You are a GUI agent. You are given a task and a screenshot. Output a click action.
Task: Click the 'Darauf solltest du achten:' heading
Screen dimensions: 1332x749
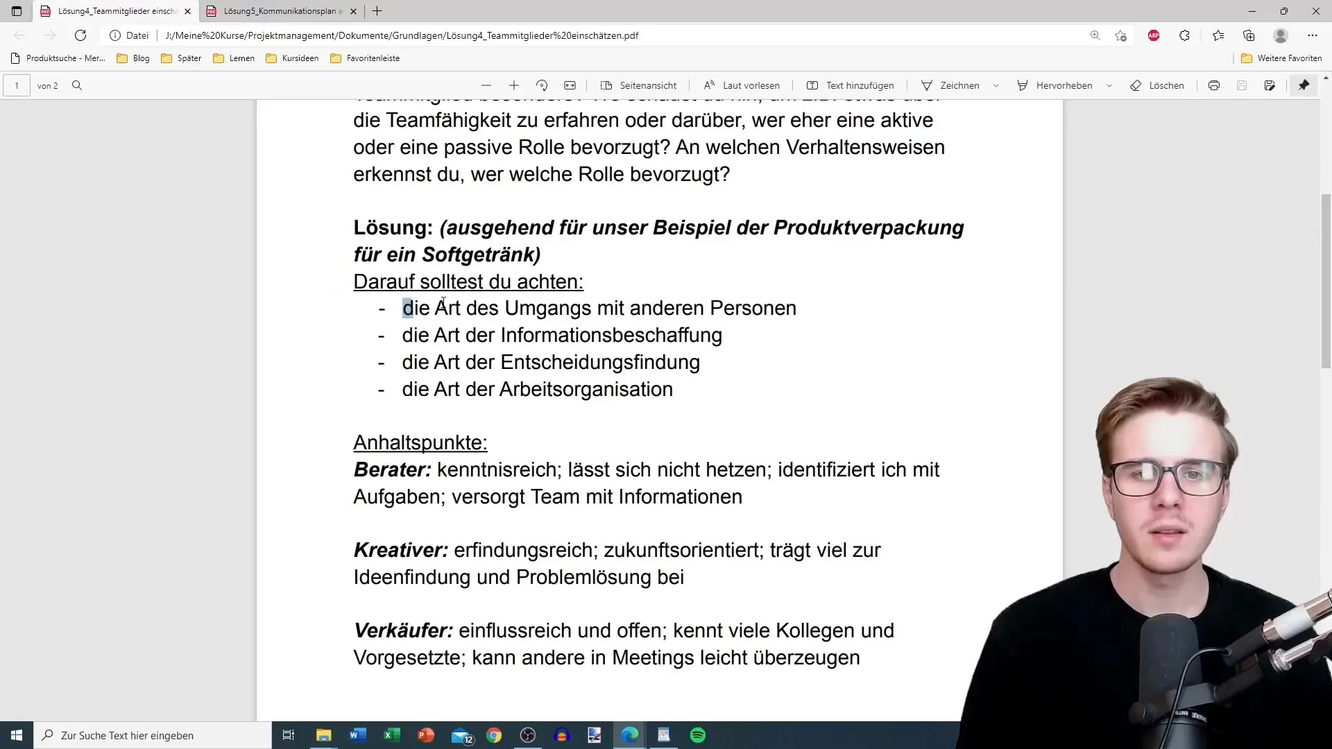pyautogui.click(x=468, y=282)
